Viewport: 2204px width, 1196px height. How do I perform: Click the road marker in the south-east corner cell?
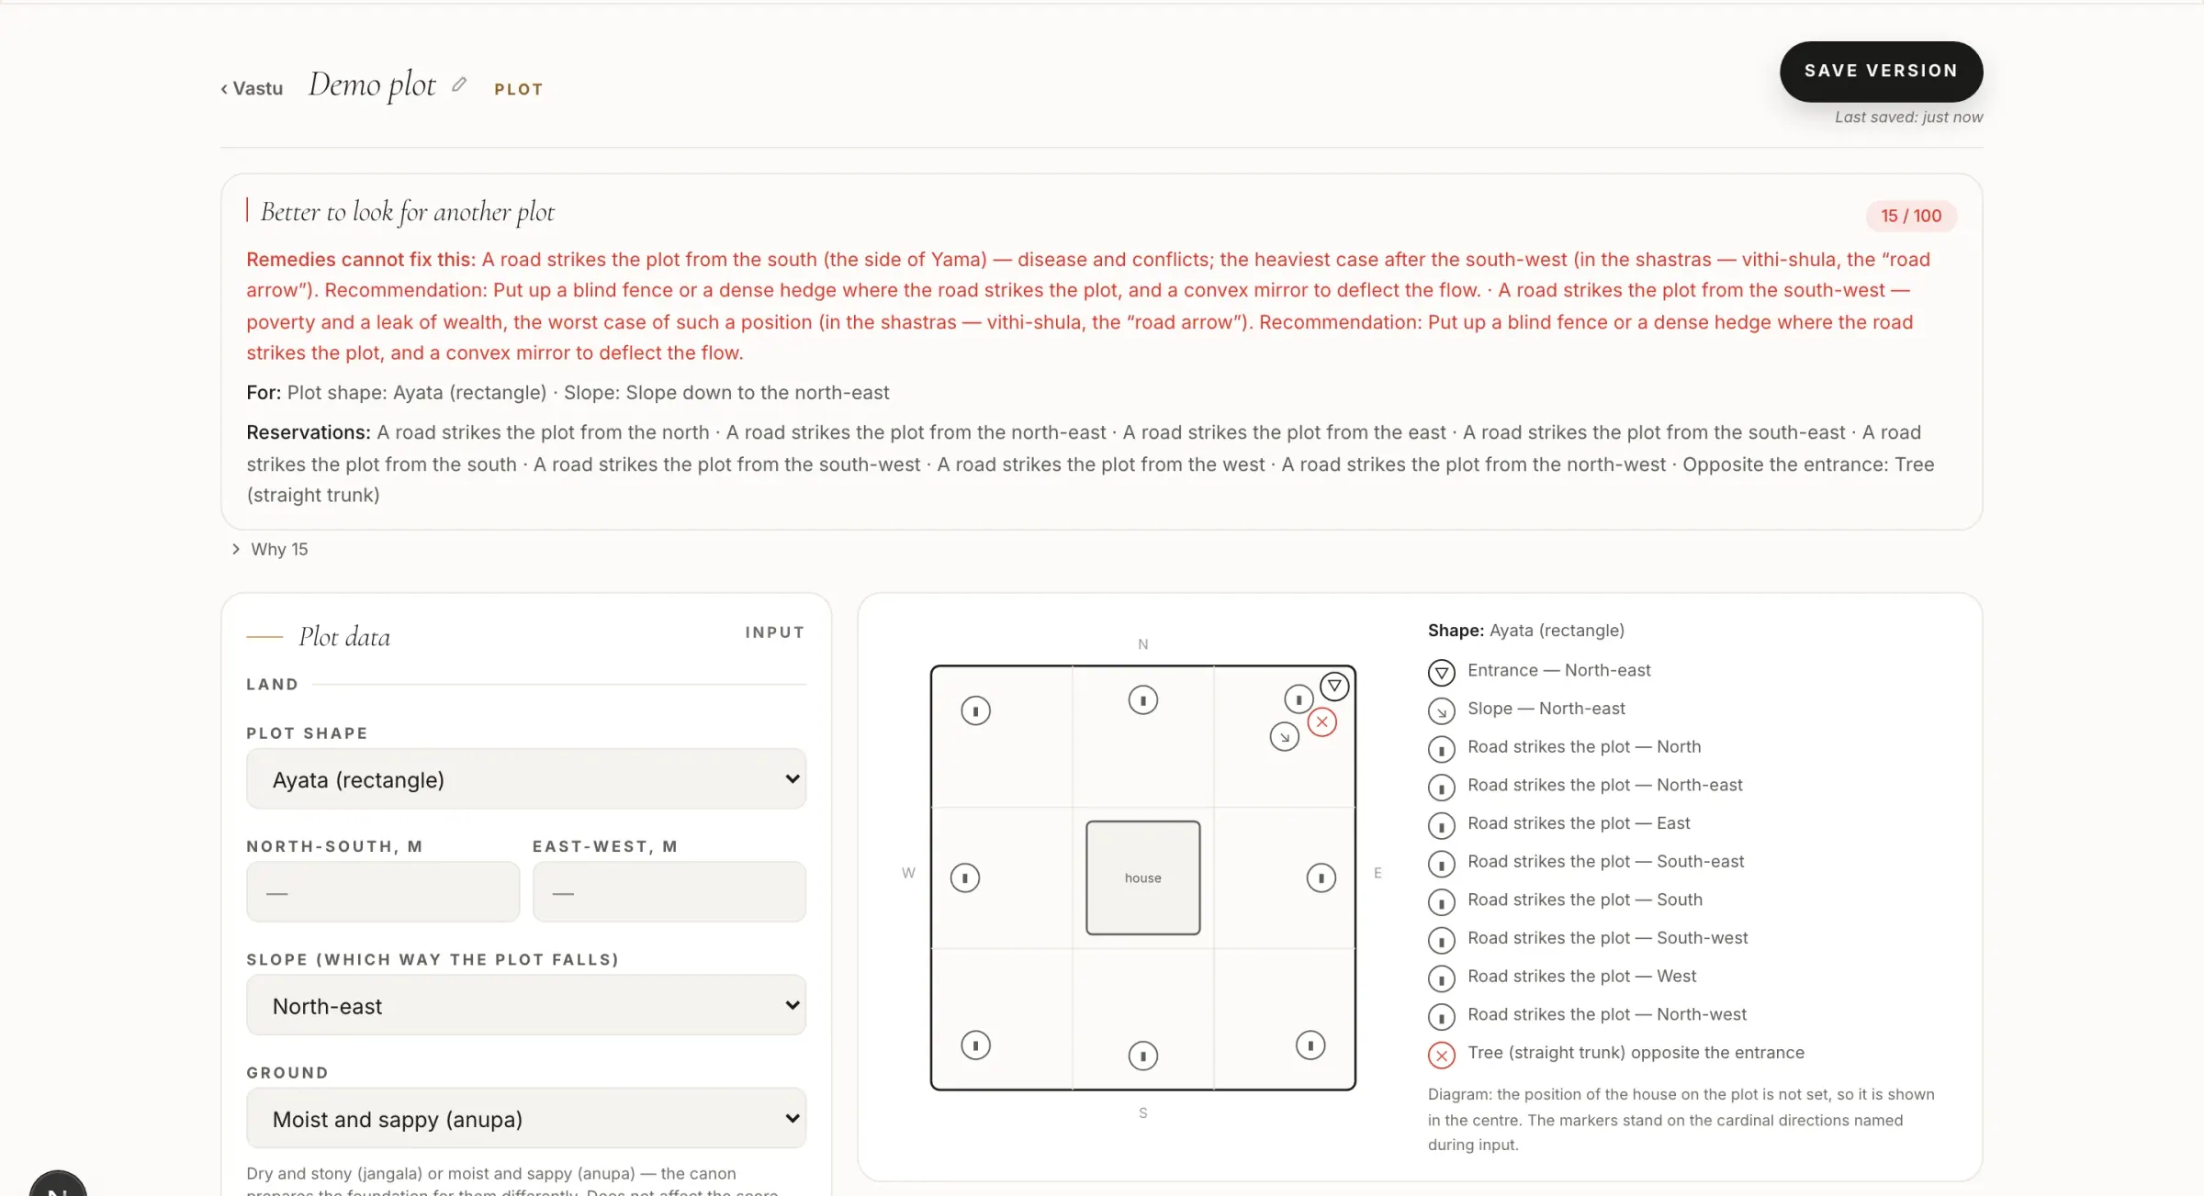(x=1310, y=1045)
